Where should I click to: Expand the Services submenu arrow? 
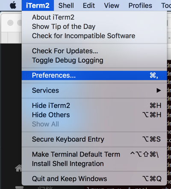pos(159,90)
